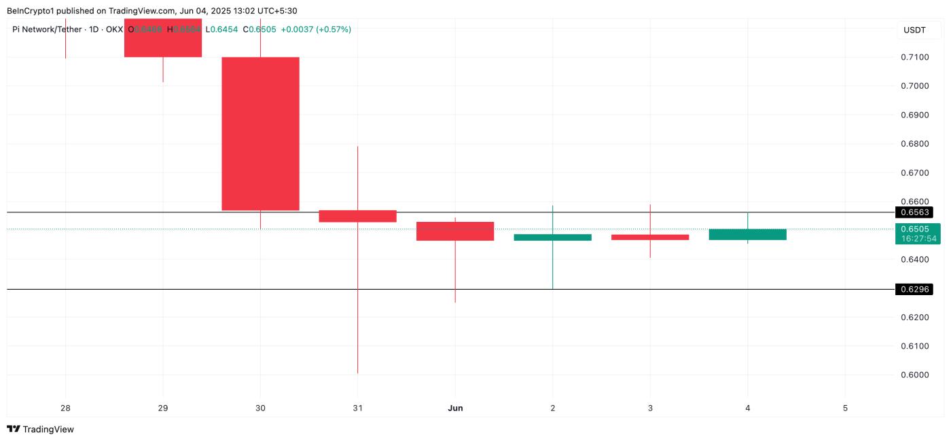
Task: Click the TradingView logo icon
Action: pos(13,429)
